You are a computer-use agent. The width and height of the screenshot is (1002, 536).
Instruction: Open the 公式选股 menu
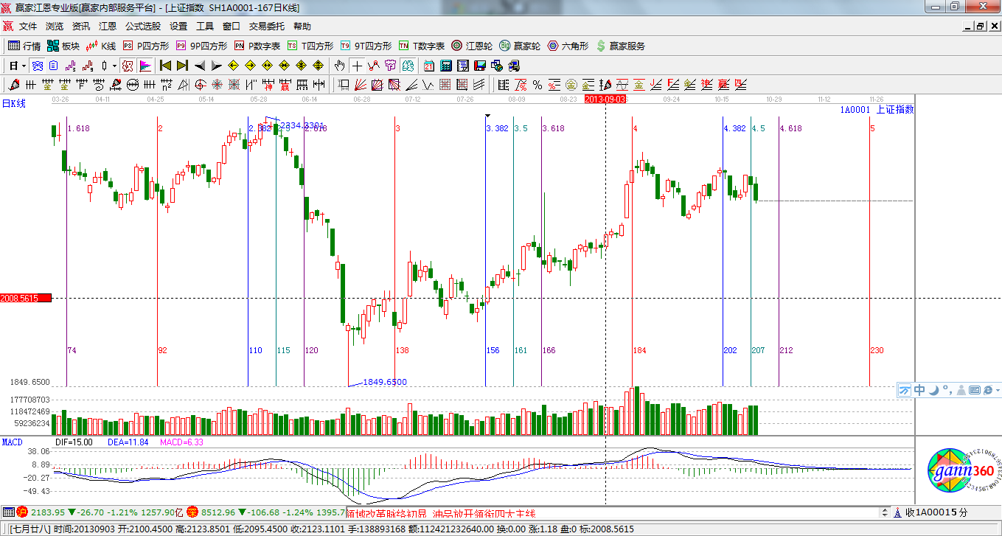(x=142, y=26)
